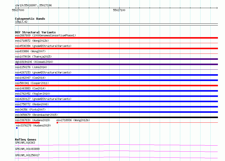The image size is (225, 161).
Task: Click the Cytogenetic Bands track title
Action: pyautogui.click(x=30, y=19)
